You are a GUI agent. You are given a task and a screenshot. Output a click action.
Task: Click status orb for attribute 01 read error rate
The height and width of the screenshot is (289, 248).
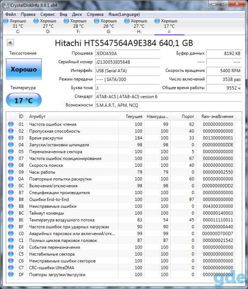[x=11, y=124]
